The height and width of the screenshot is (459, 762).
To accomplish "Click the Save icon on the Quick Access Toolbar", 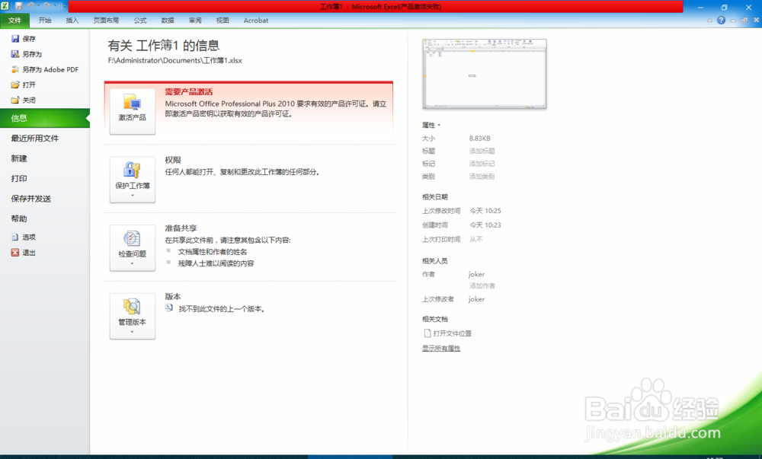I will [x=19, y=5].
